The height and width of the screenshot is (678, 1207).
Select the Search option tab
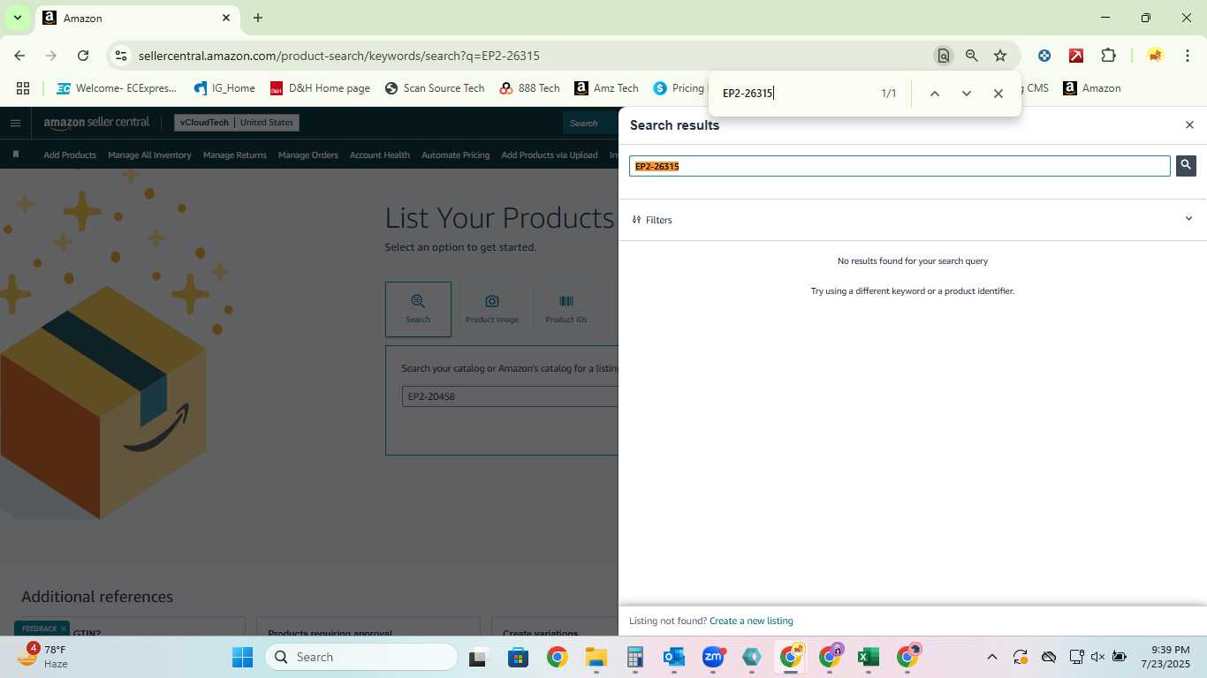pos(418,309)
